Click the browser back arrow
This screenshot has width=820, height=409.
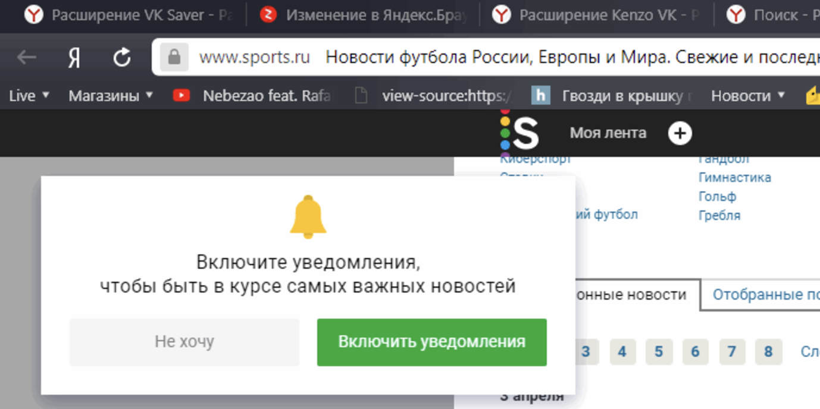click(x=27, y=57)
